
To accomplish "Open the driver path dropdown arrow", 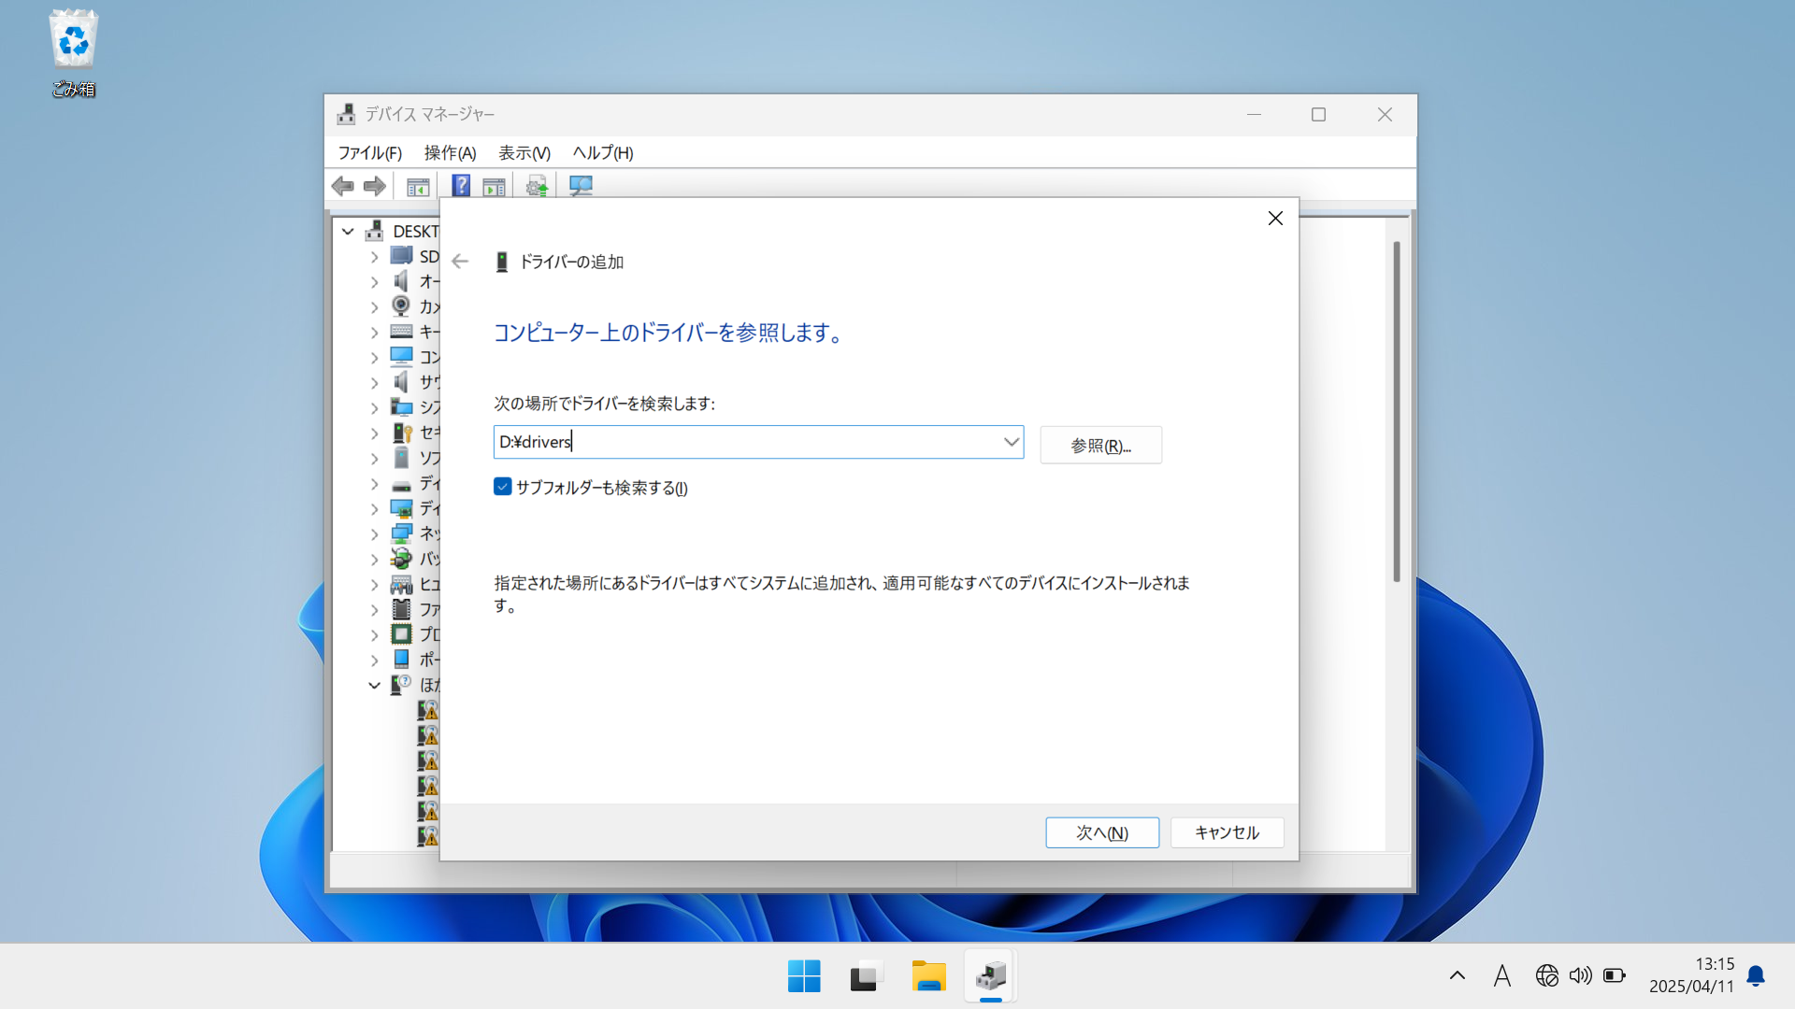I will 1011,442.
